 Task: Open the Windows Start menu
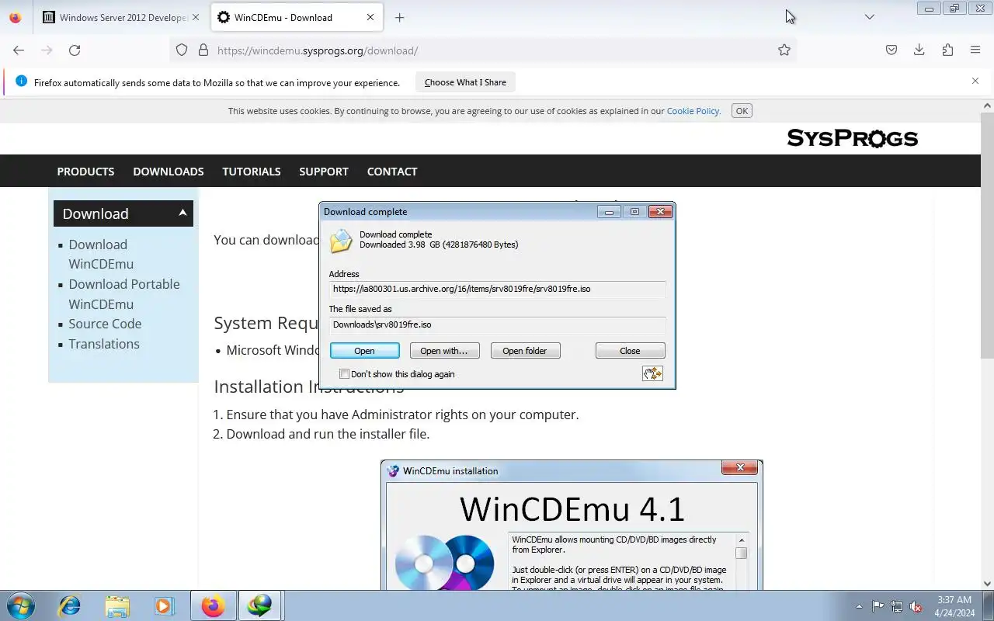pos(19,605)
